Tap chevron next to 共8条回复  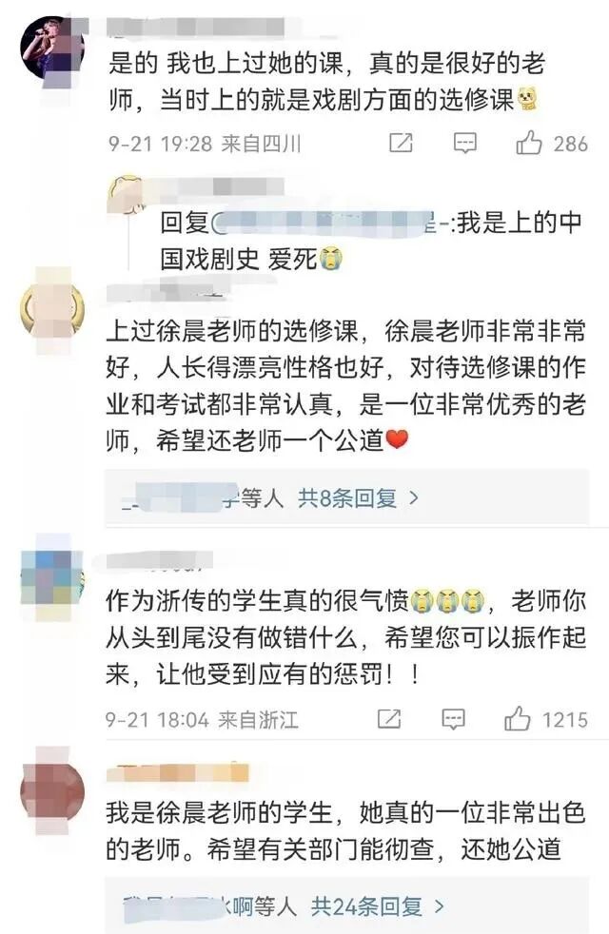(x=414, y=498)
